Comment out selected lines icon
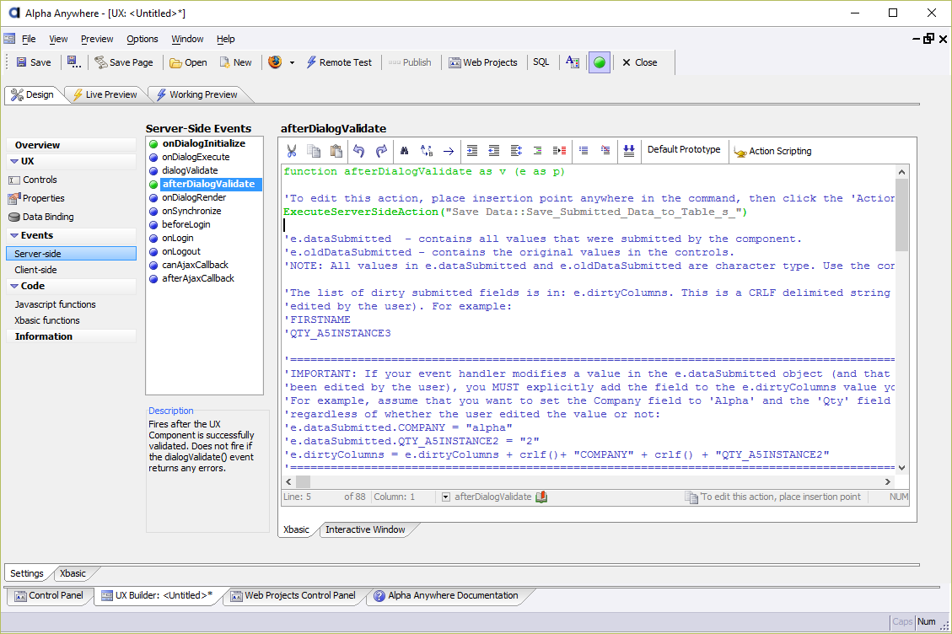Screen dimensions: 952x634 click(584, 151)
